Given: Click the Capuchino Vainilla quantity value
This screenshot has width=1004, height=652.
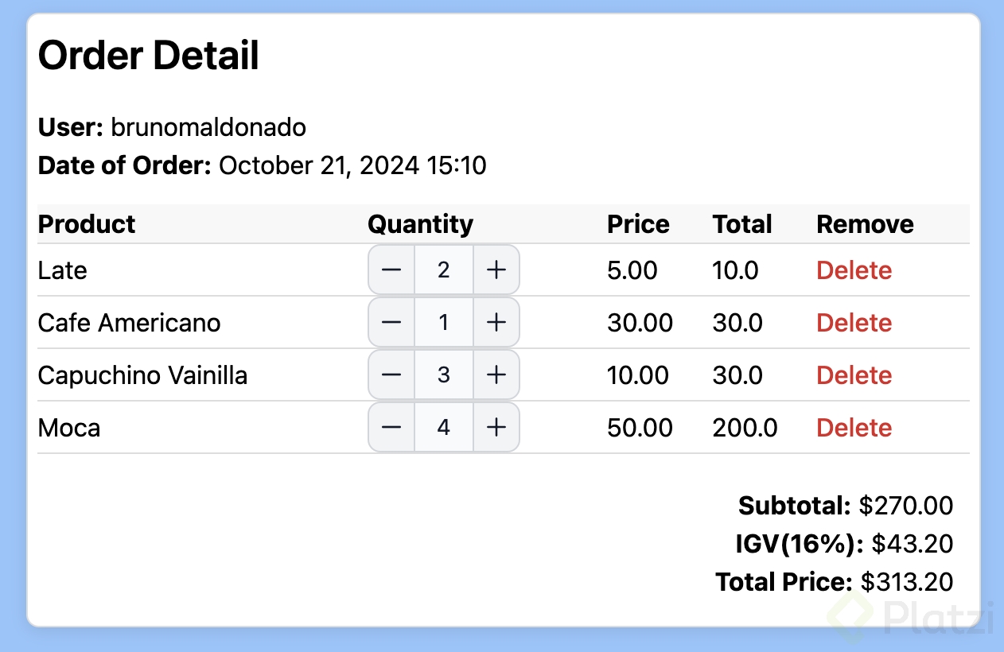Looking at the screenshot, I should tap(444, 375).
